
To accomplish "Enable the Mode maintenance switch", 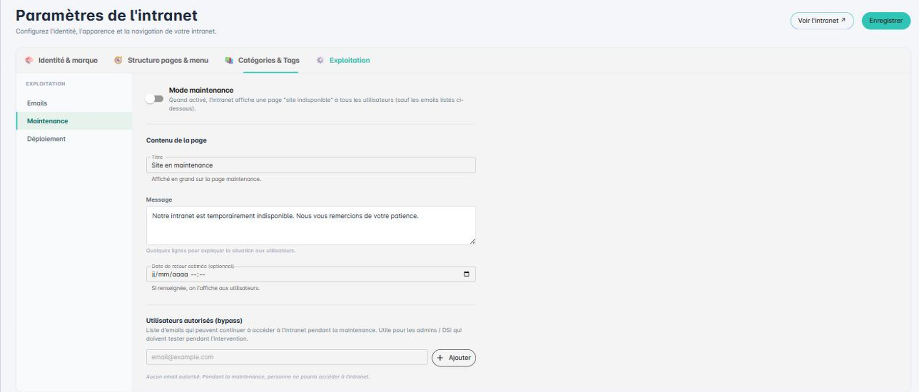I will click(x=154, y=99).
